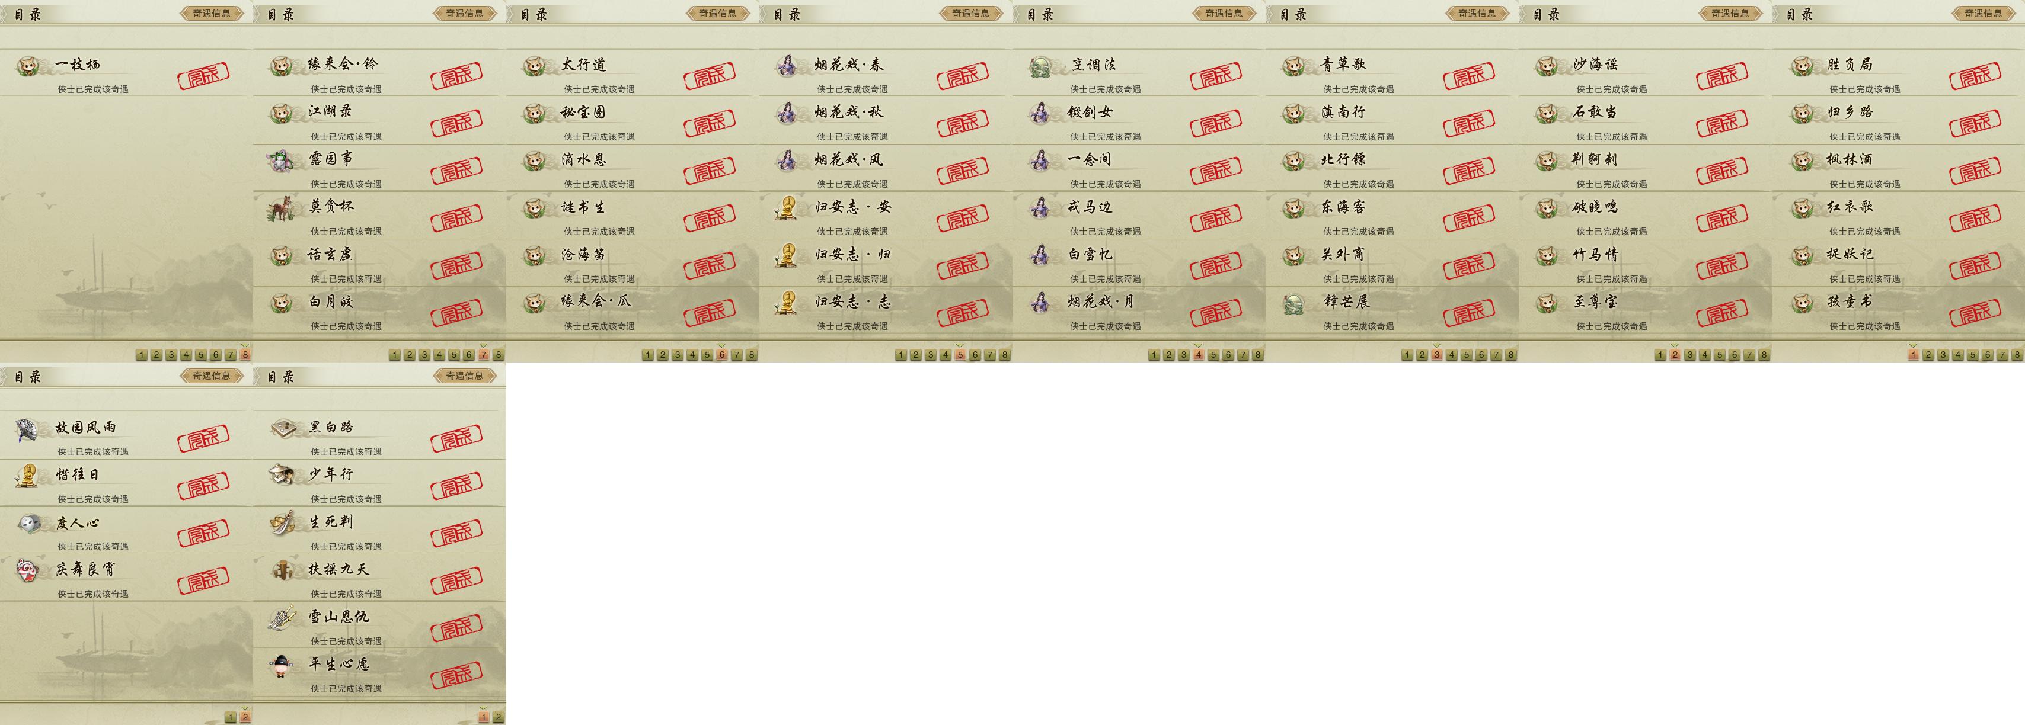Image resolution: width=2025 pixels, height=725 pixels.
Task: Click the Go board icon next to 黑白路
Action: click(x=282, y=428)
